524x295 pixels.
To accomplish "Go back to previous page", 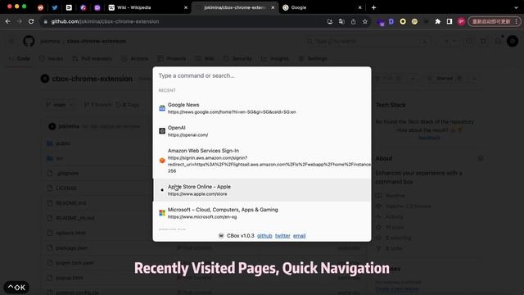I will pos(7,21).
